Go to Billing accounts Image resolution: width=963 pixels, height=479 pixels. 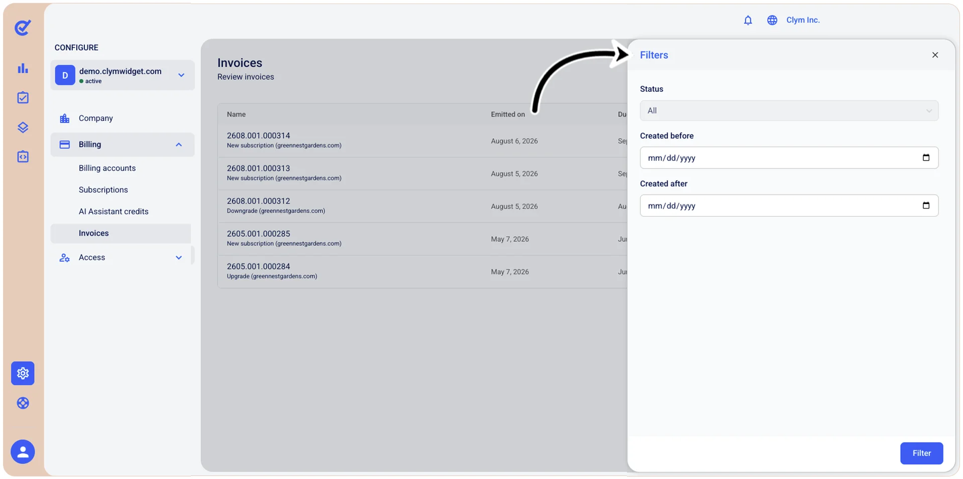click(107, 168)
